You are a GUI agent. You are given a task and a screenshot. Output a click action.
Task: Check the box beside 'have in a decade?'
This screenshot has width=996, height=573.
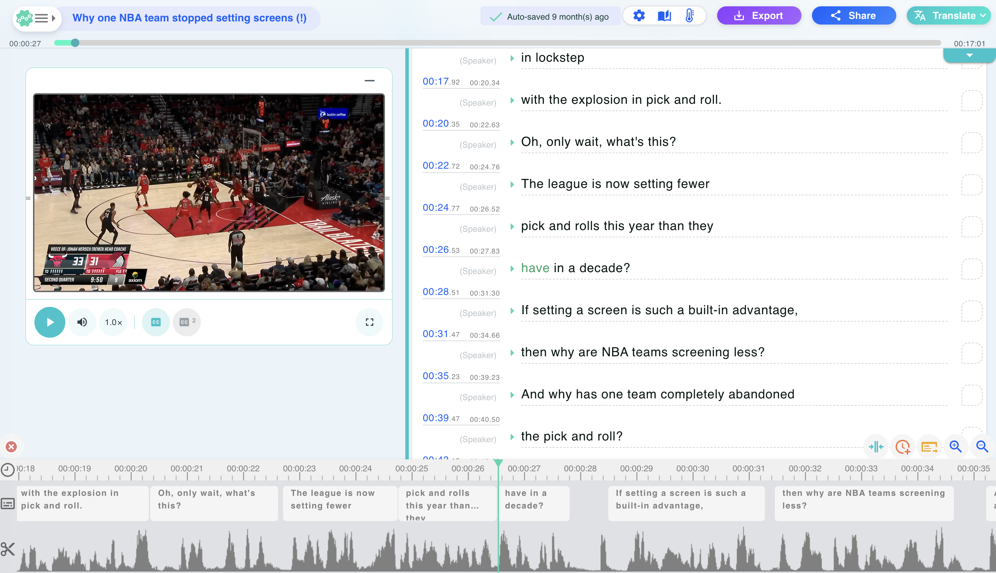point(971,269)
